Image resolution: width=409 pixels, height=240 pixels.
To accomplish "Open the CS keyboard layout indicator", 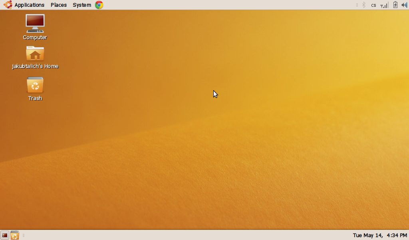I will (373, 5).
